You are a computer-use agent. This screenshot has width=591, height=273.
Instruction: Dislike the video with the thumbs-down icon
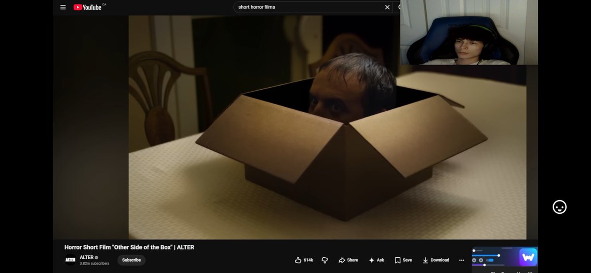click(x=325, y=260)
